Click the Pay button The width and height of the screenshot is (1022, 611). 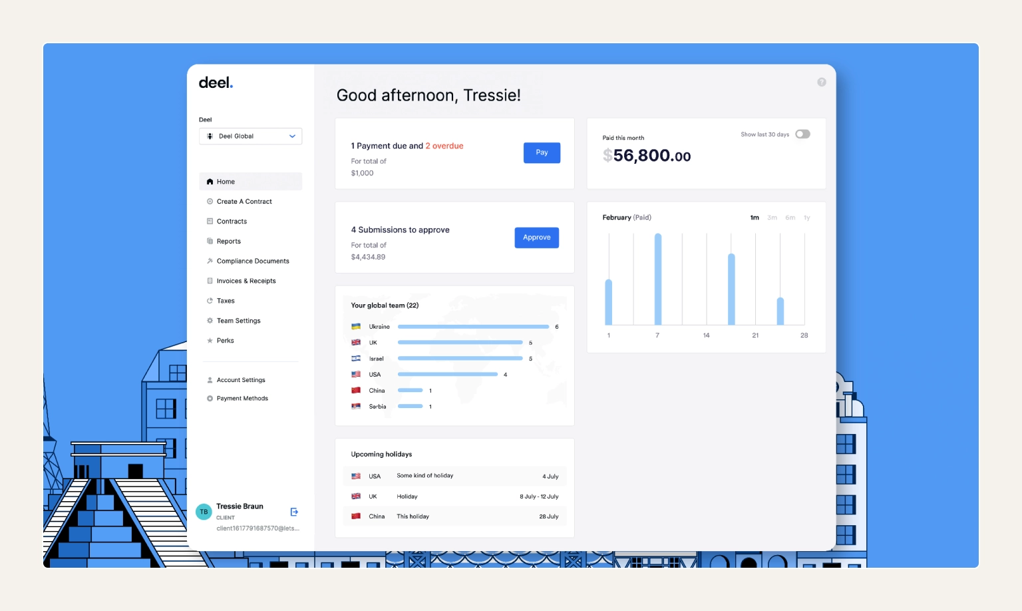coord(542,152)
